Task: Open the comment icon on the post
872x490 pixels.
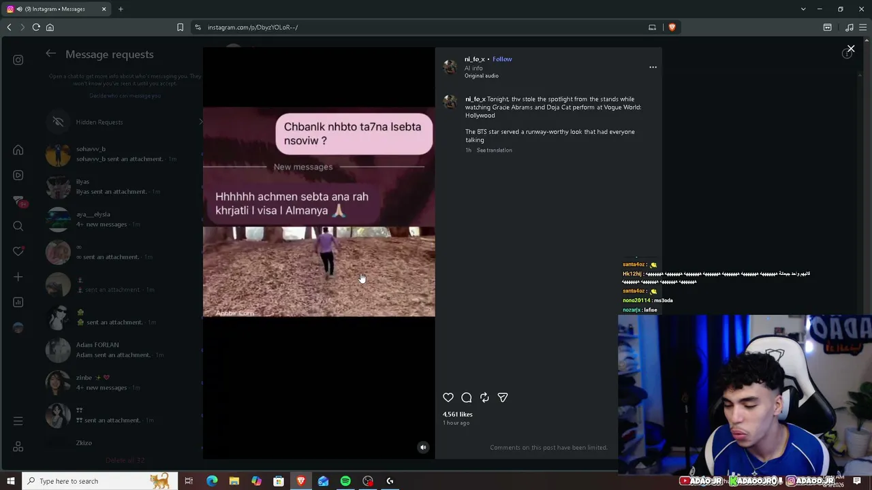Action: point(467,397)
